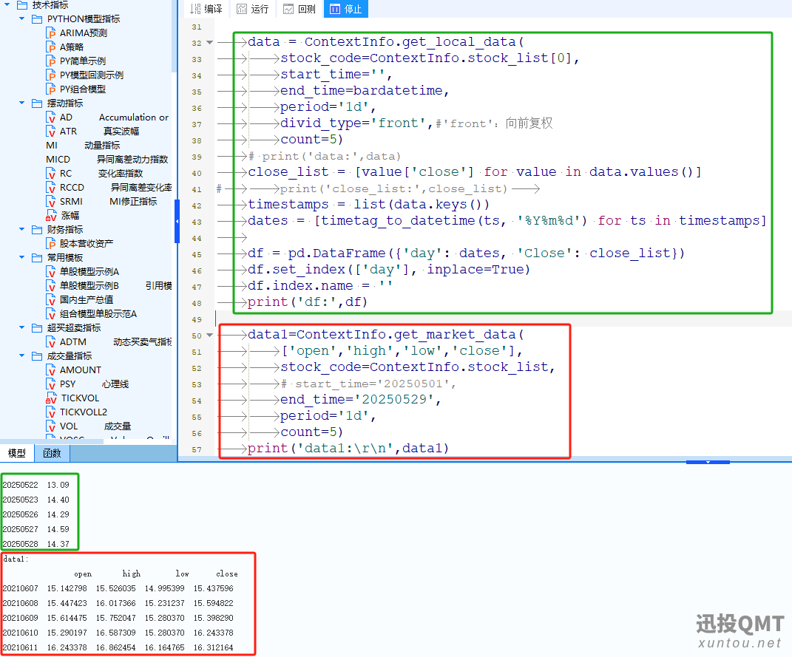Open the ADTM 动态买卖气指标 item

pyautogui.click(x=72, y=341)
